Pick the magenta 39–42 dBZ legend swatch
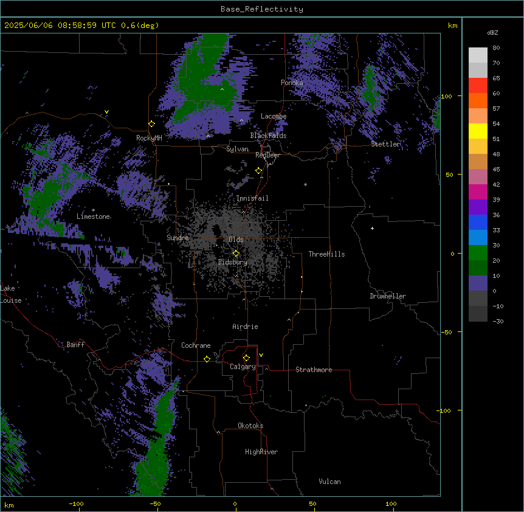Viewport: 524px width, 512px height. coord(478,192)
